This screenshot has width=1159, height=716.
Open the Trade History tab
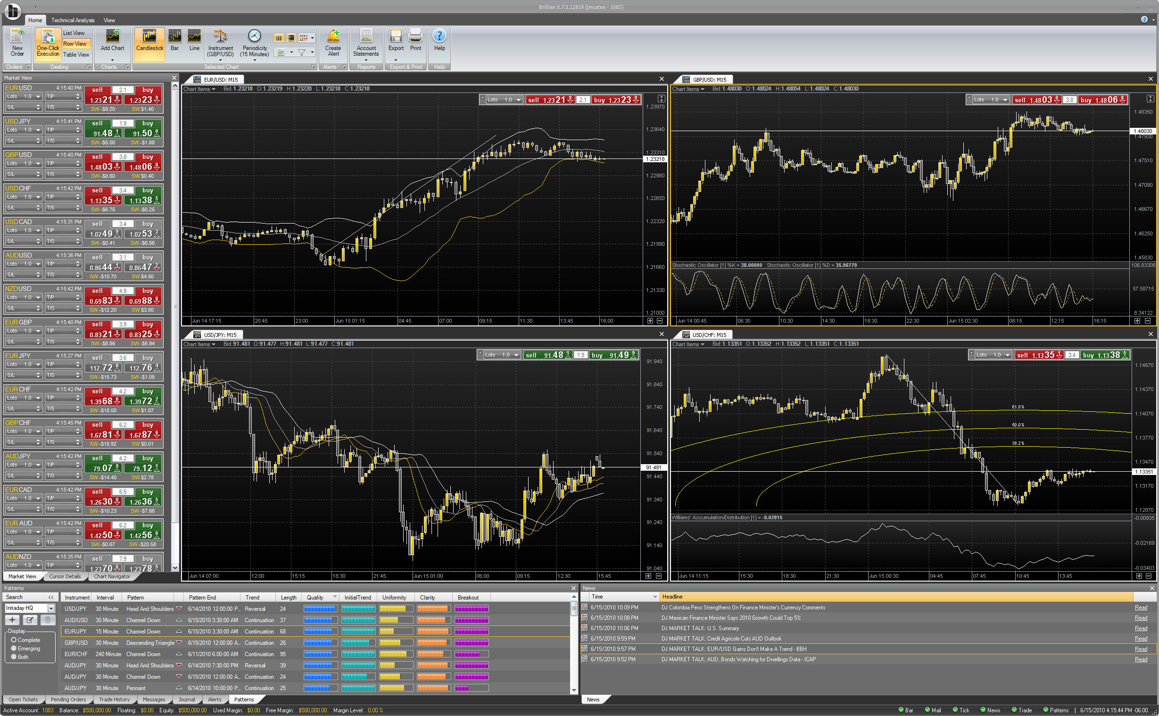(114, 699)
